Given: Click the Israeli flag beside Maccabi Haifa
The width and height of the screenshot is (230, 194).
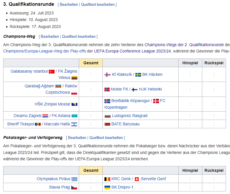Looking at the screenshot, I should (x=74, y=124).
